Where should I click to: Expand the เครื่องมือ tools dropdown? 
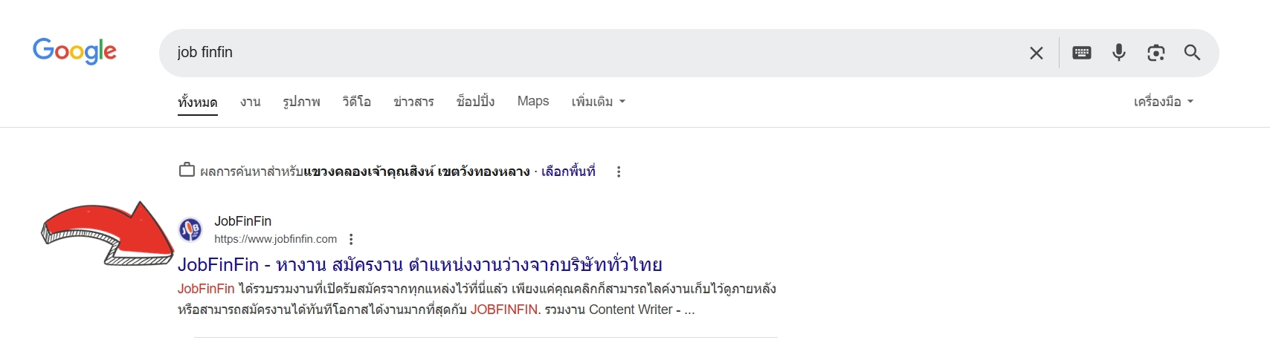point(1163,102)
